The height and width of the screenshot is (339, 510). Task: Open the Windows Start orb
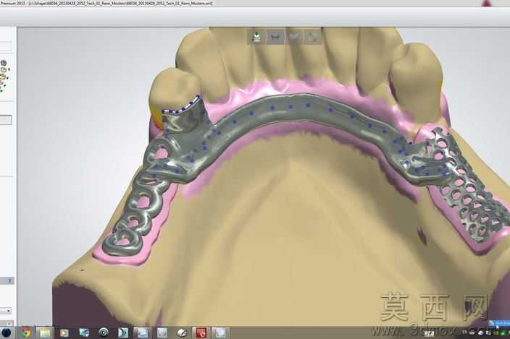[6, 332]
